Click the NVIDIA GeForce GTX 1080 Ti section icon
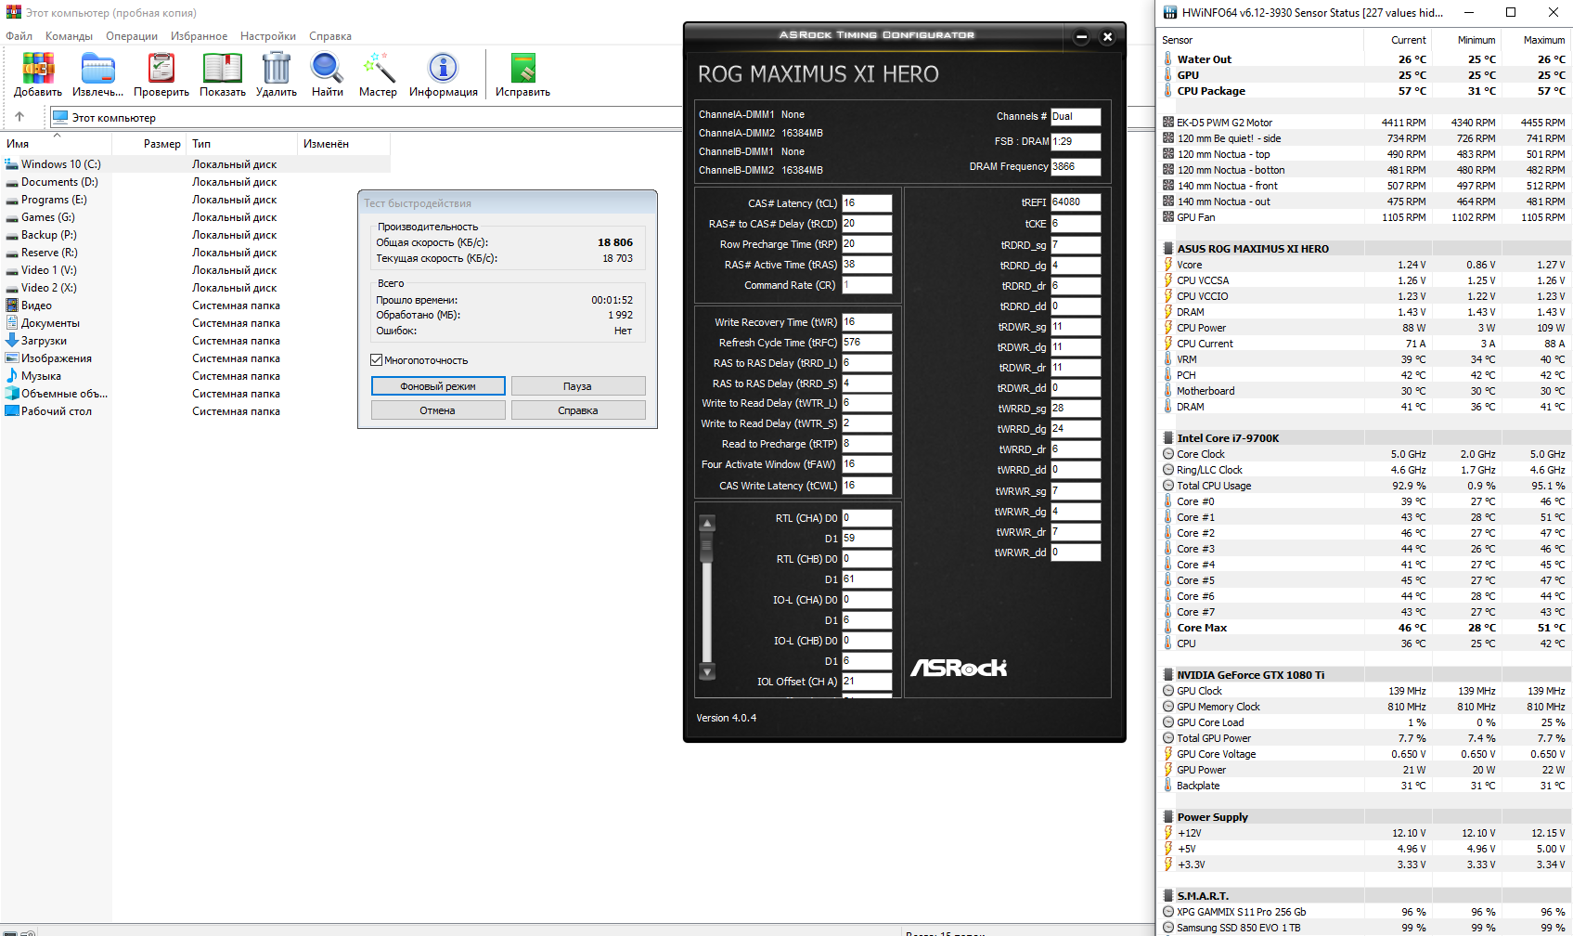The image size is (1573, 936). [1168, 675]
